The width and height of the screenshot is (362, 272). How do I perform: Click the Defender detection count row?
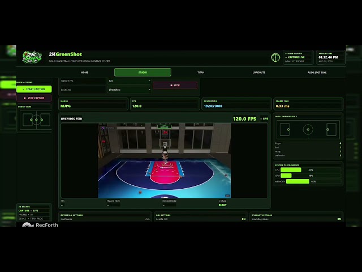pos(308,155)
